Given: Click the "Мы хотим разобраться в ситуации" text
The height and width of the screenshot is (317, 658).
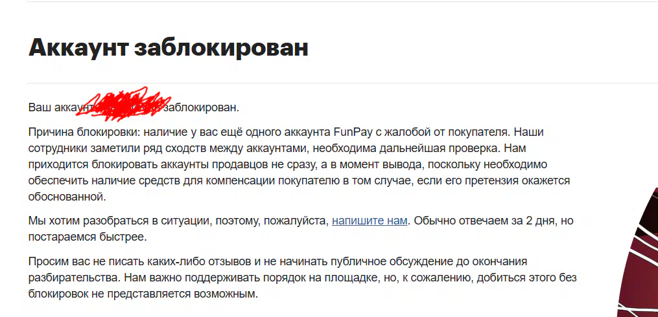Looking at the screenshot, I should tap(119, 221).
